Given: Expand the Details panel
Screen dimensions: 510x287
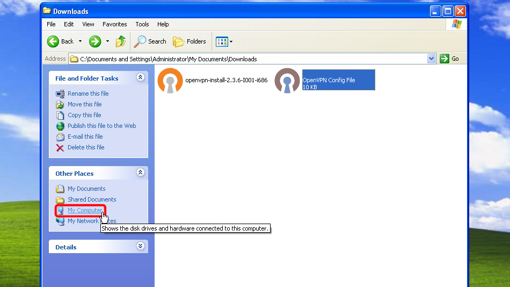Looking at the screenshot, I should [x=141, y=247].
